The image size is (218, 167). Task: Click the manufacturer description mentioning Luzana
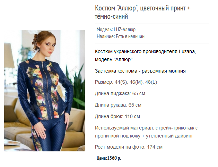(146, 56)
